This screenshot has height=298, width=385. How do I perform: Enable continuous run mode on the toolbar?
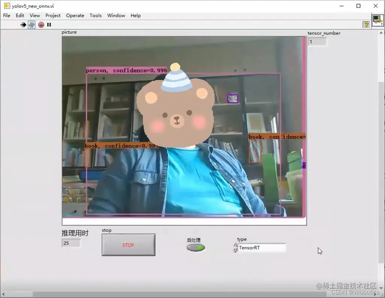32,25
